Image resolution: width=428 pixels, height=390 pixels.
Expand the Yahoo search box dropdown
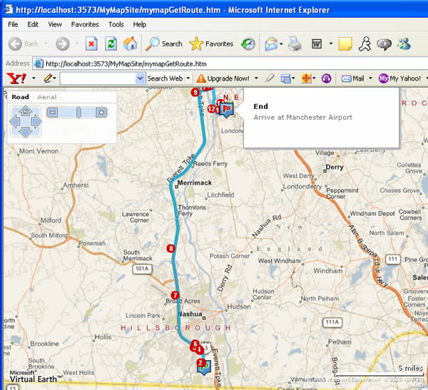pyautogui.click(x=140, y=78)
